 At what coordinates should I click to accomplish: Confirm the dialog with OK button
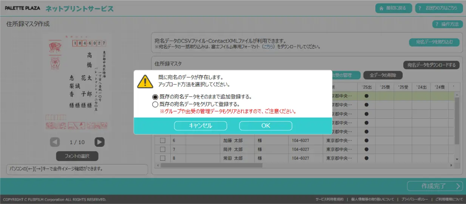coord(265,126)
